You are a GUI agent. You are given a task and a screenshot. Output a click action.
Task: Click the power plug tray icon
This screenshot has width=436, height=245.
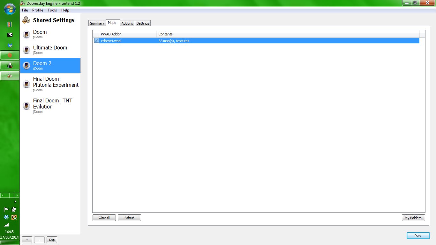(x=14, y=210)
